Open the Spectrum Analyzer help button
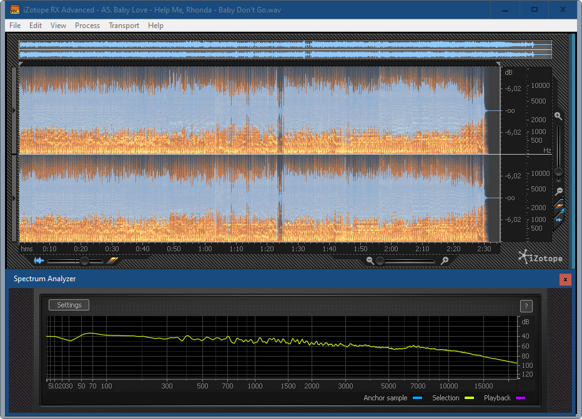The height and width of the screenshot is (419, 582). click(526, 306)
